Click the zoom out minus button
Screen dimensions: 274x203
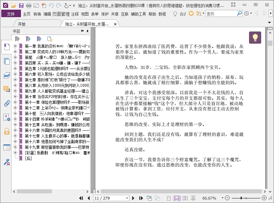pos(227,198)
